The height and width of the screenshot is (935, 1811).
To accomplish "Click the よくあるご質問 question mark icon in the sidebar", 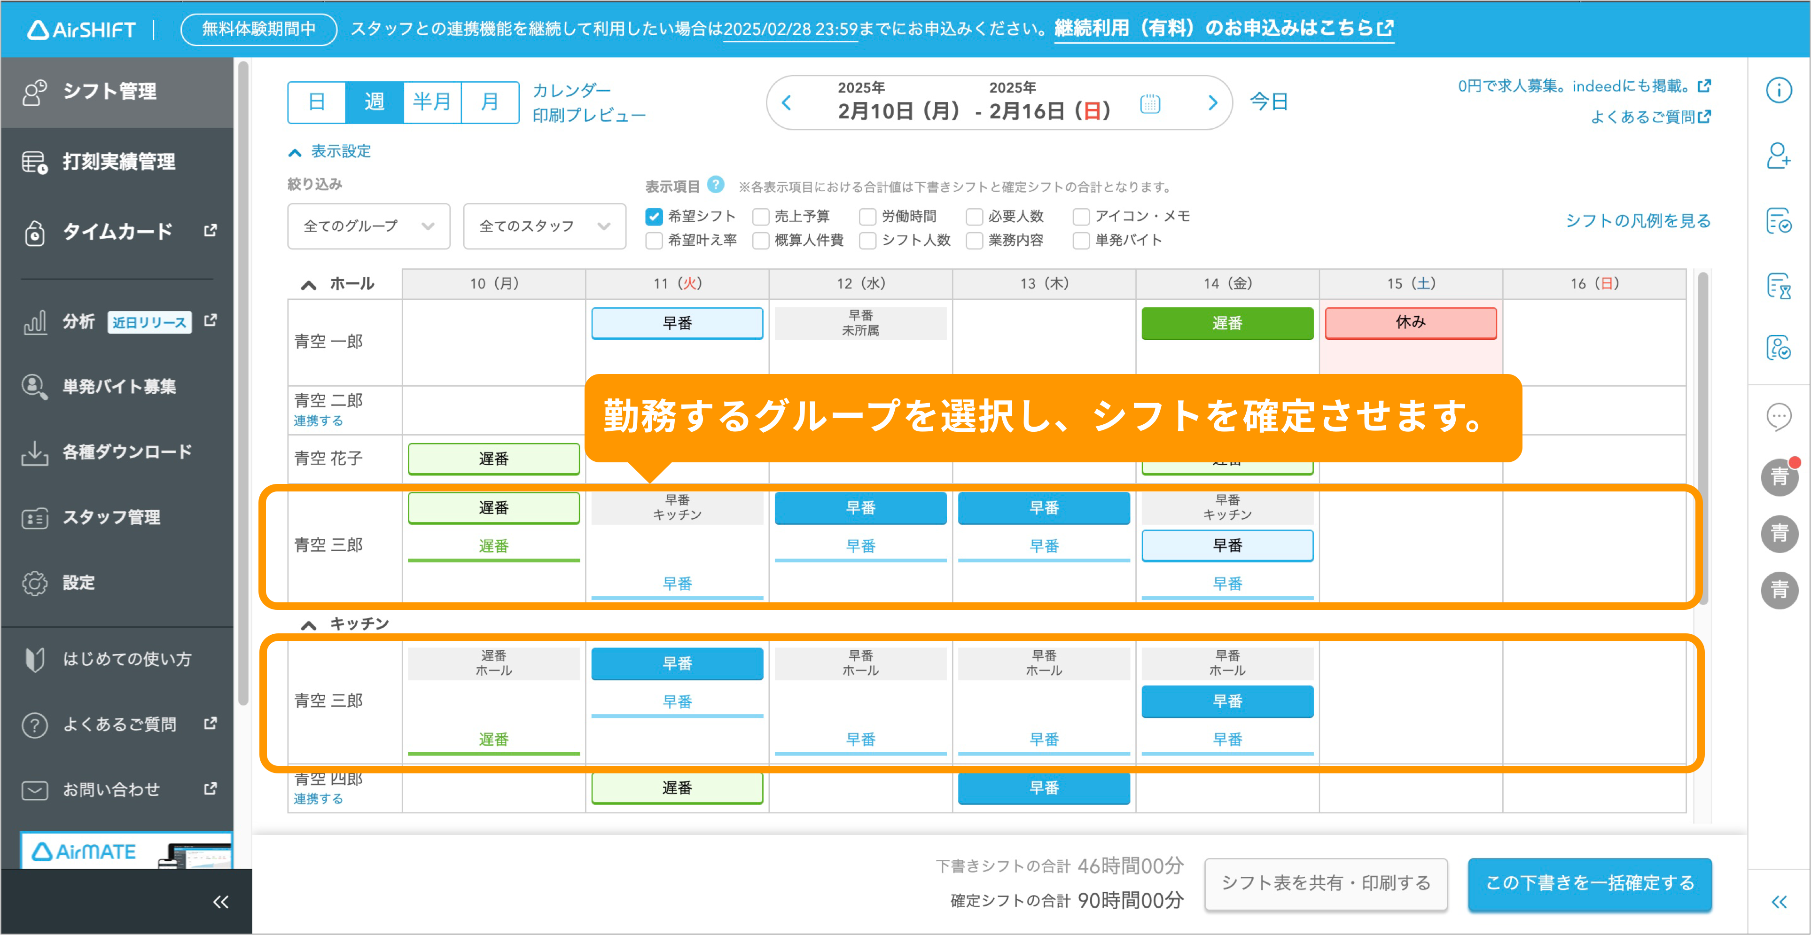I will 34,725.
